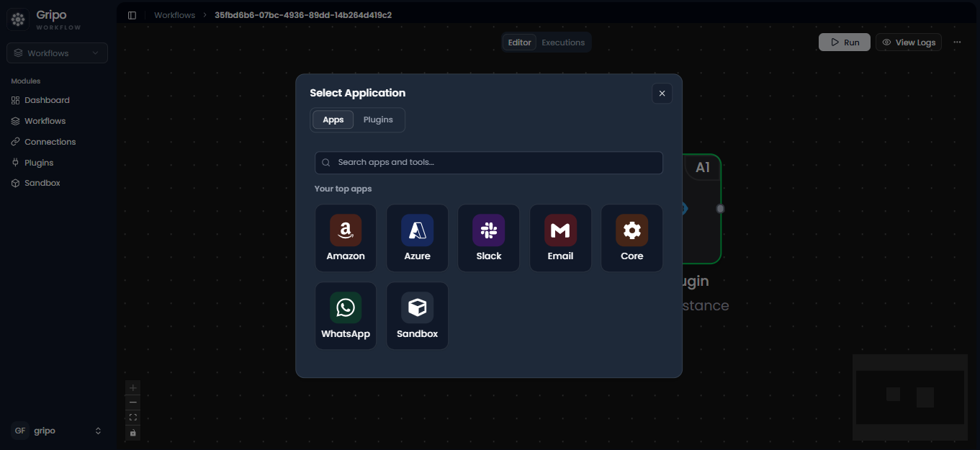The height and width of the screenshot is (450, 980).
Task: Open the three-dot more options menu
Action: [x=957, y=42]
